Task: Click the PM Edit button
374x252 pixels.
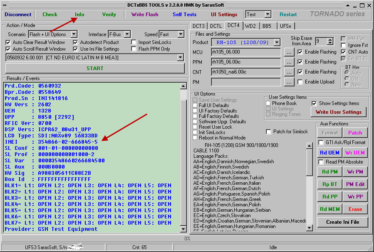Action: (x=355, y=184)
